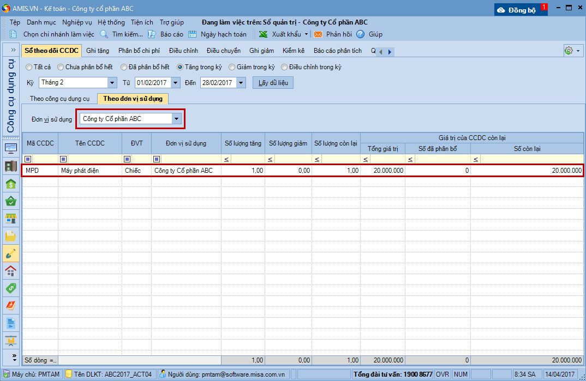Select the 'Tất cả' radio option

tap(29, 67)
